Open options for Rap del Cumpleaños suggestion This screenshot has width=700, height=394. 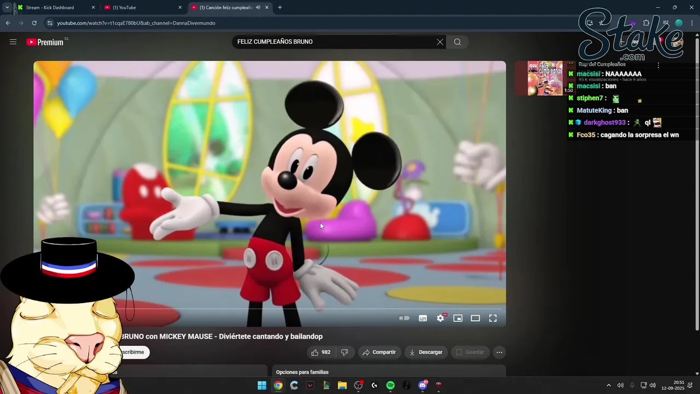pyautogui.click(x=658, y=65)
